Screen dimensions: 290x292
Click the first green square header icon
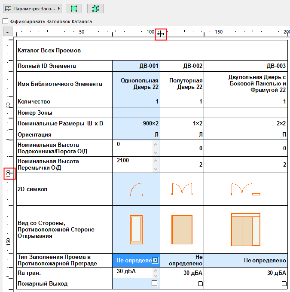point(74,9)
